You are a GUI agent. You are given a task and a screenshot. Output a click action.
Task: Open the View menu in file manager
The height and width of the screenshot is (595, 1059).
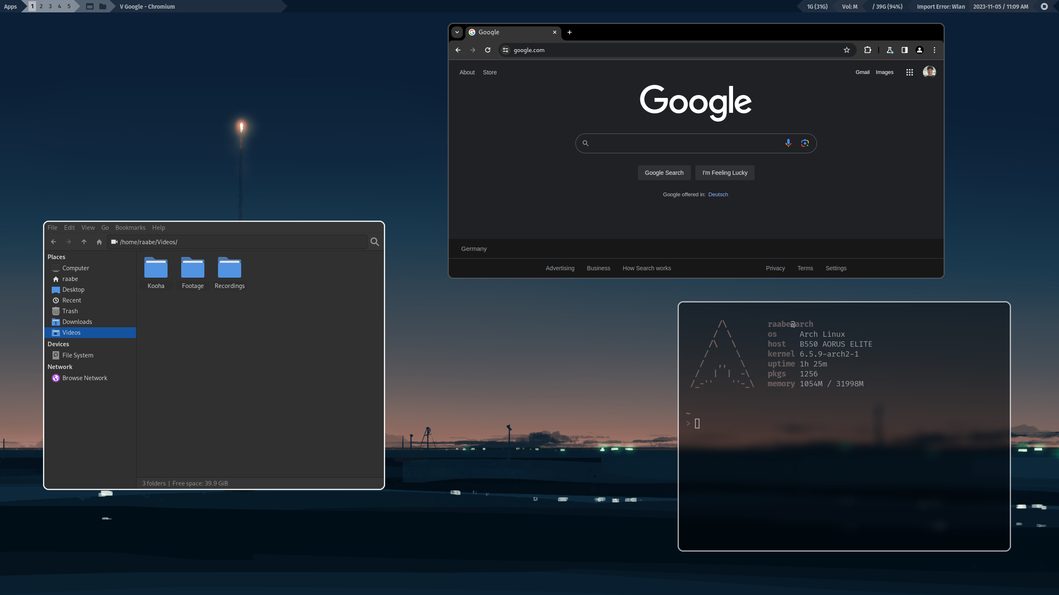pyautogui.click(x=88, y=228)
